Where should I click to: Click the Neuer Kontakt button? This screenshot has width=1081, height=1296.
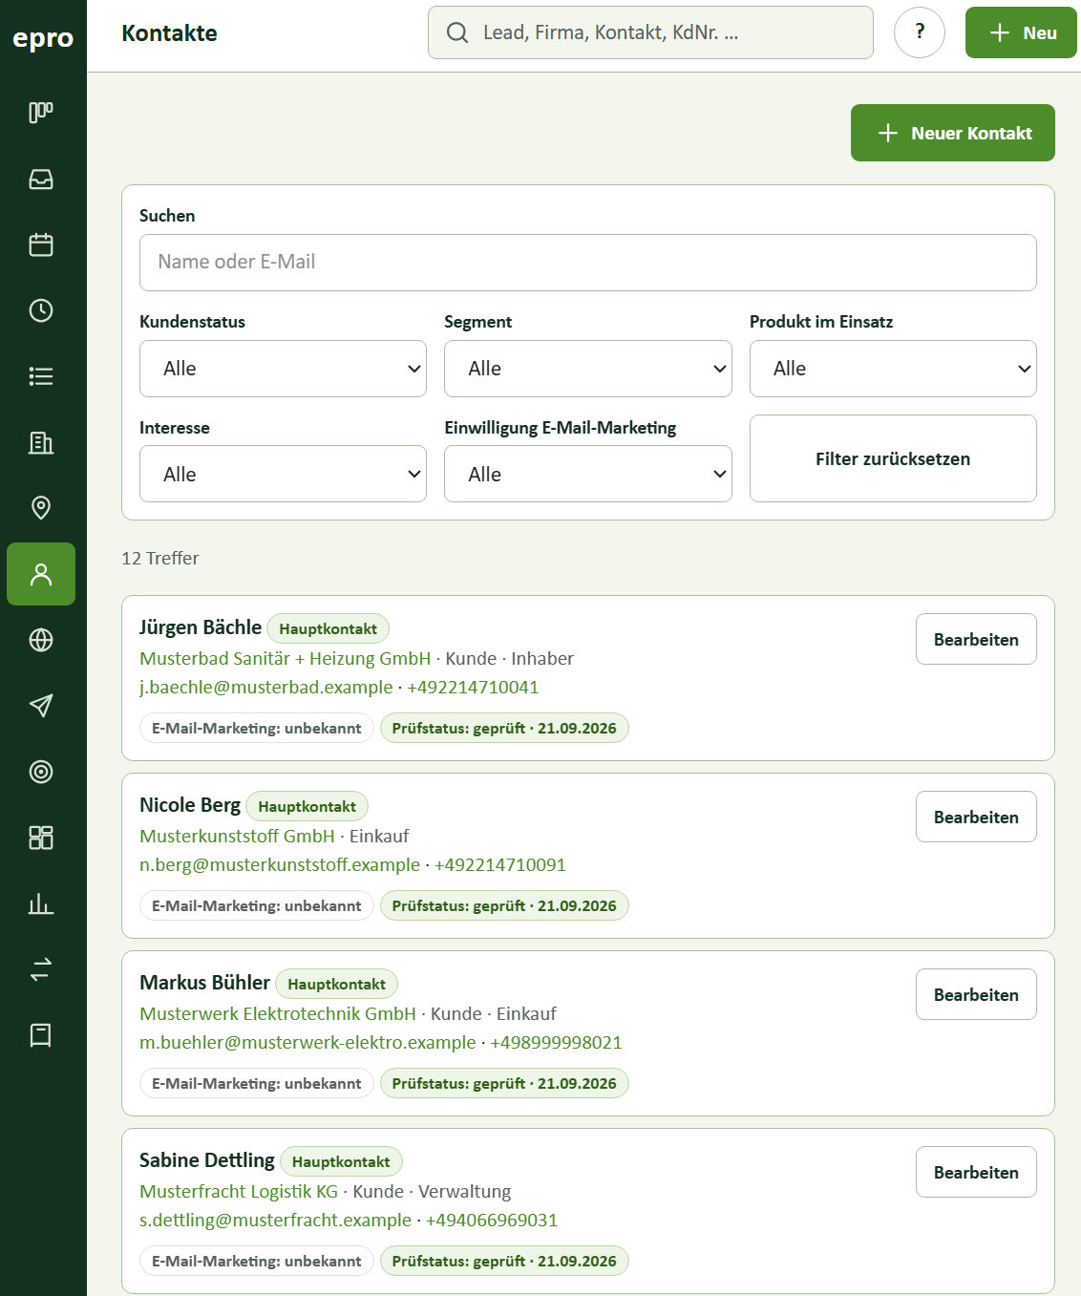953,133
